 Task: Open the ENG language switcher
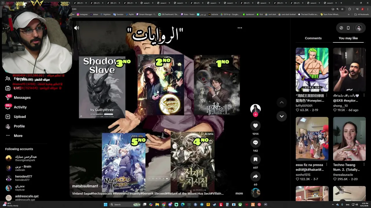coord(348,205)
